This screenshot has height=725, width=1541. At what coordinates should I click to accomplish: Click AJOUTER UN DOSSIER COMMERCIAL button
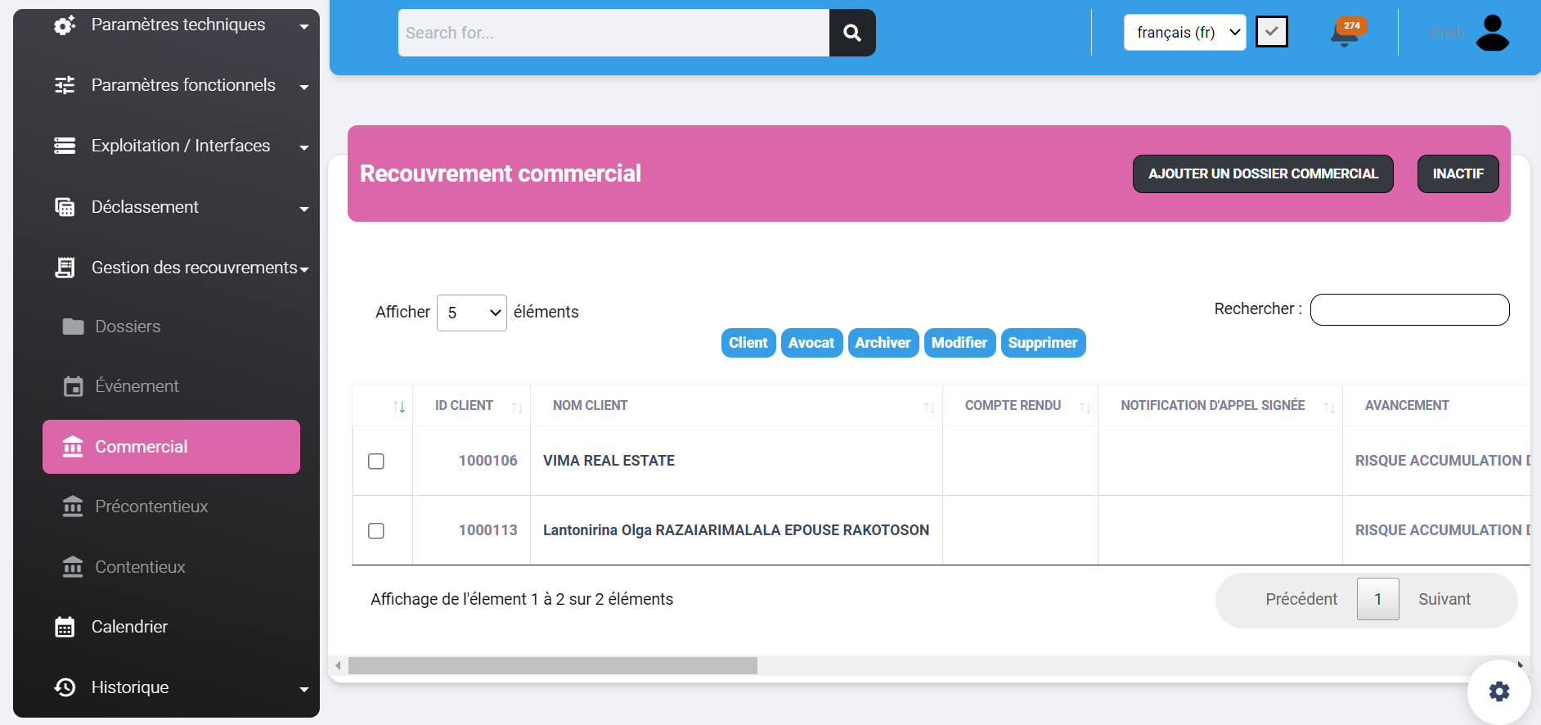[x=1262, y=173]
